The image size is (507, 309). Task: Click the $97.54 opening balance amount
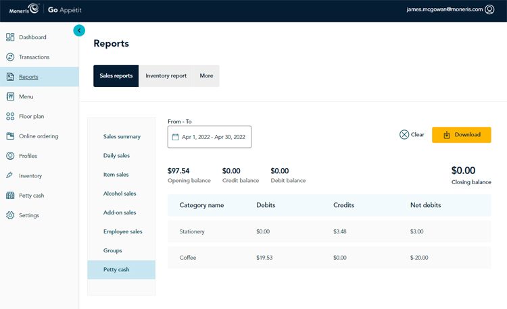point(178,171)
